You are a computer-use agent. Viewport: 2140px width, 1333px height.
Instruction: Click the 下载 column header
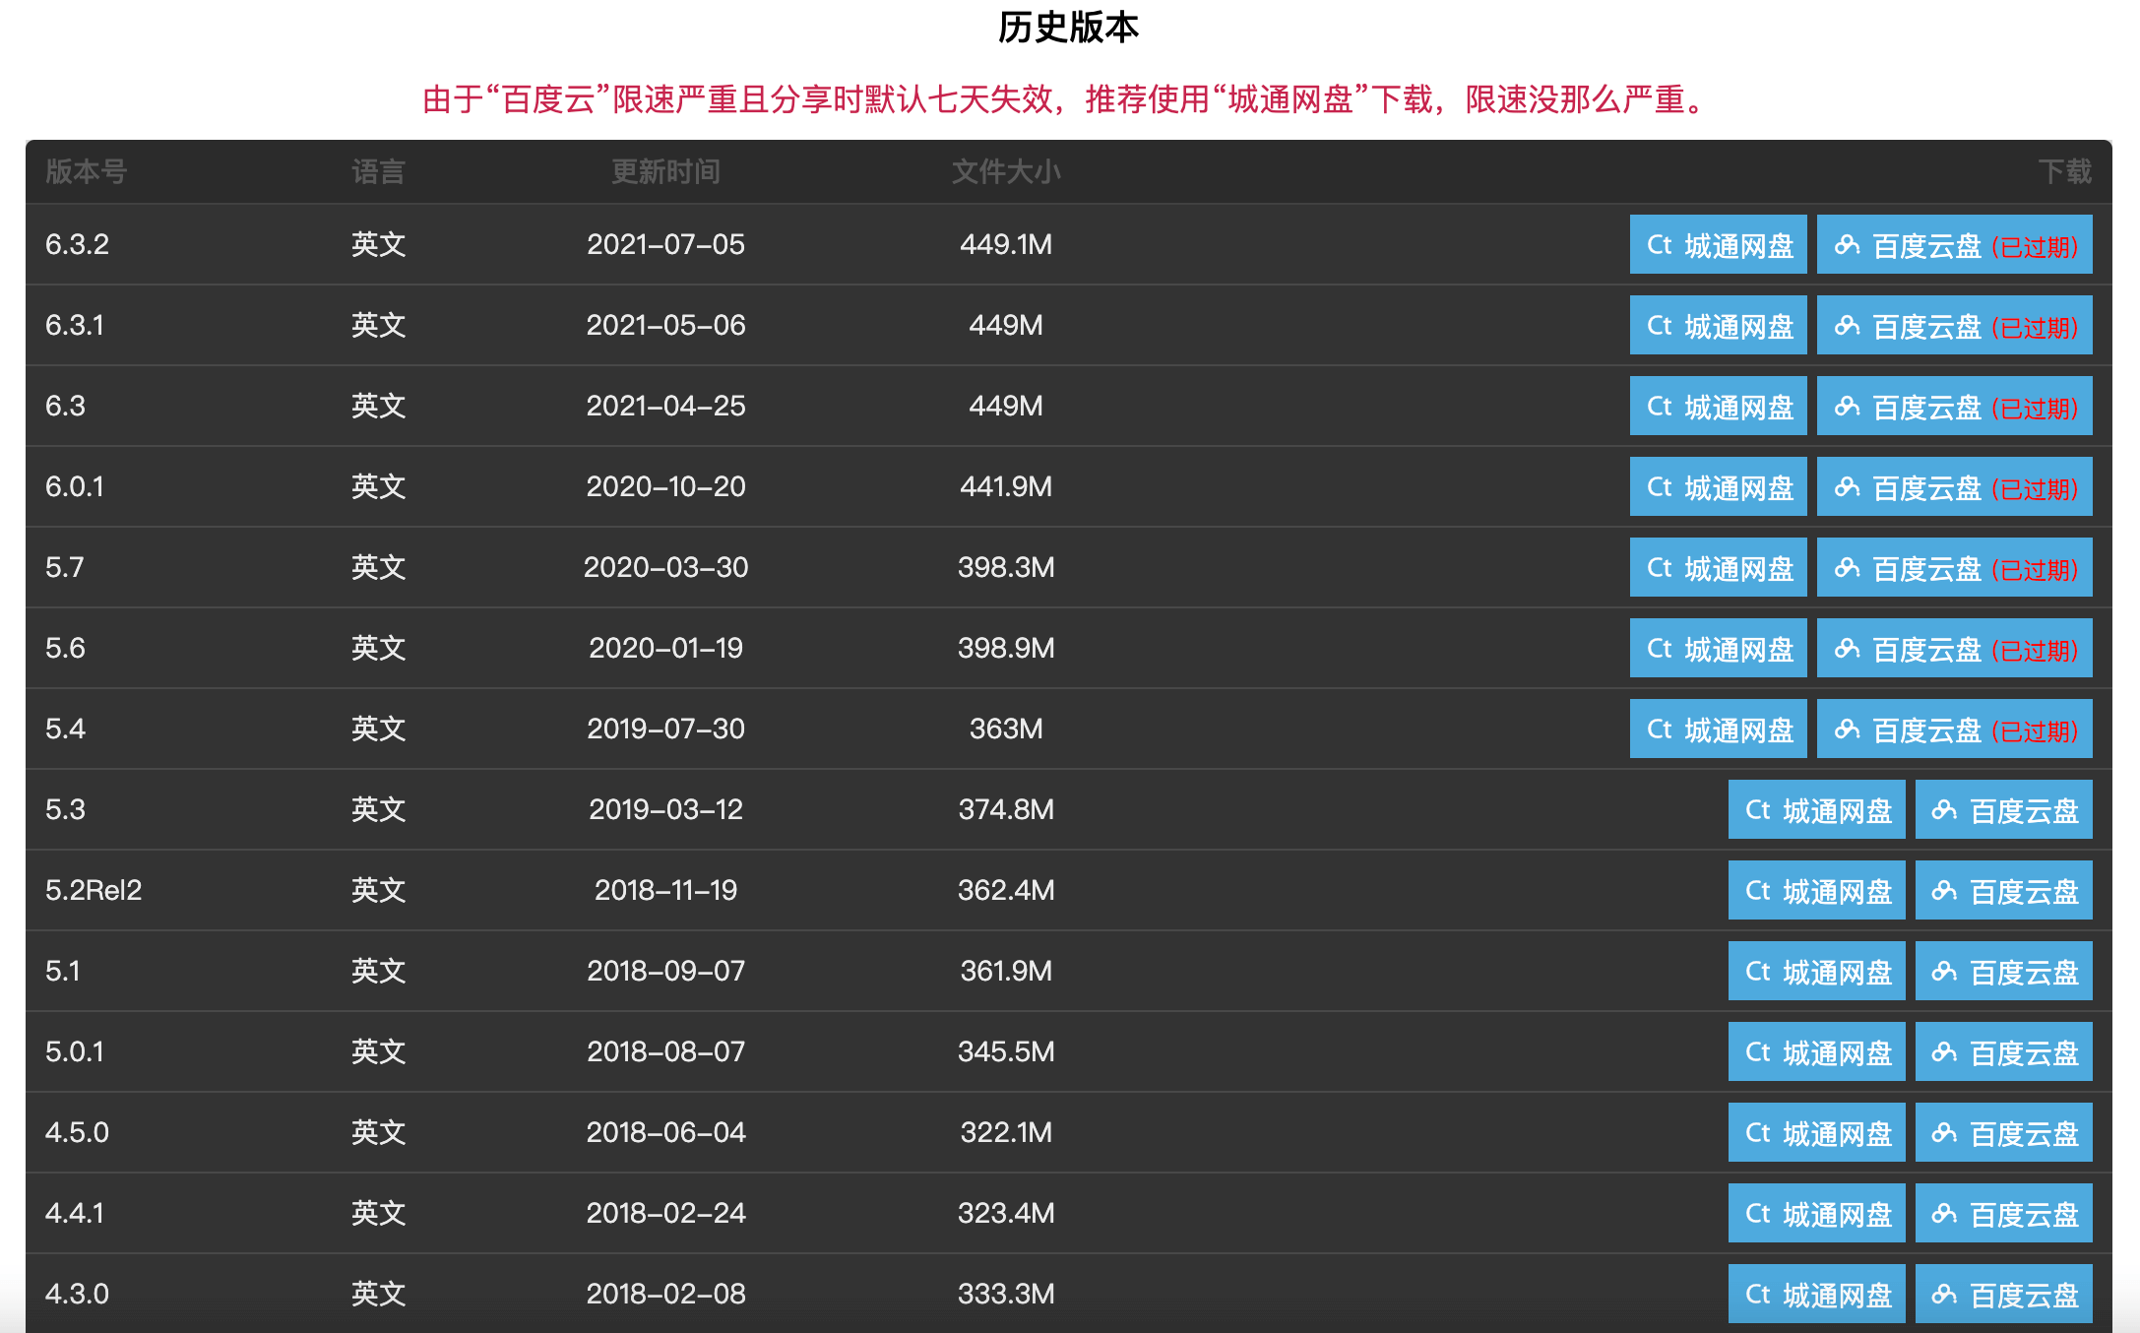[x=2064, y=171]
